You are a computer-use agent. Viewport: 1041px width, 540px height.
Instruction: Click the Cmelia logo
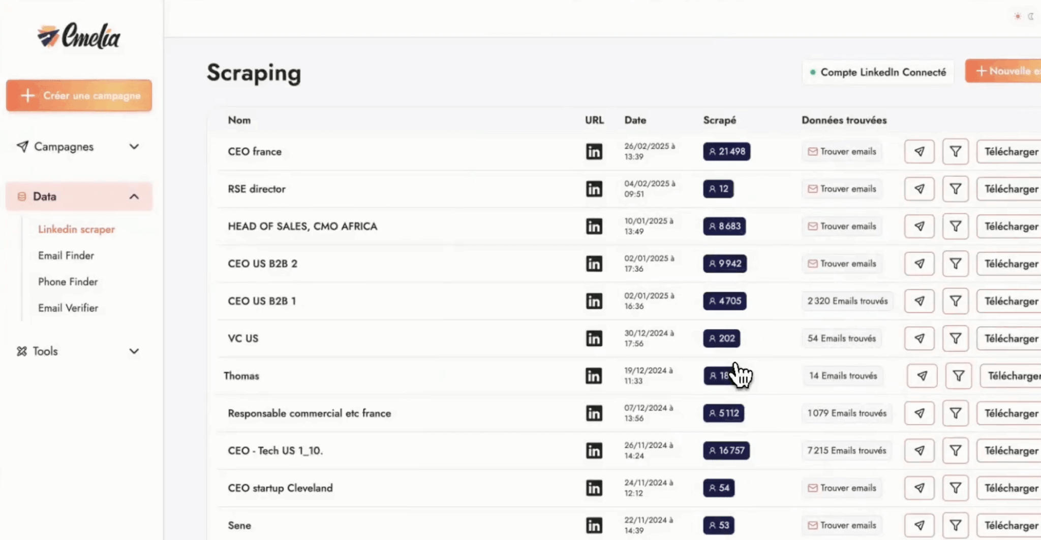pyautogui.click(x=79, y=37)
